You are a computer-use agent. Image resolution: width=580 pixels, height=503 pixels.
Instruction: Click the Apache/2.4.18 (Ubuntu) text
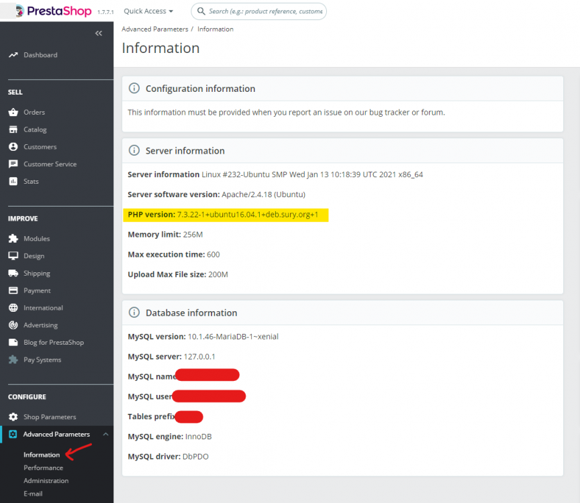(263, 194)
